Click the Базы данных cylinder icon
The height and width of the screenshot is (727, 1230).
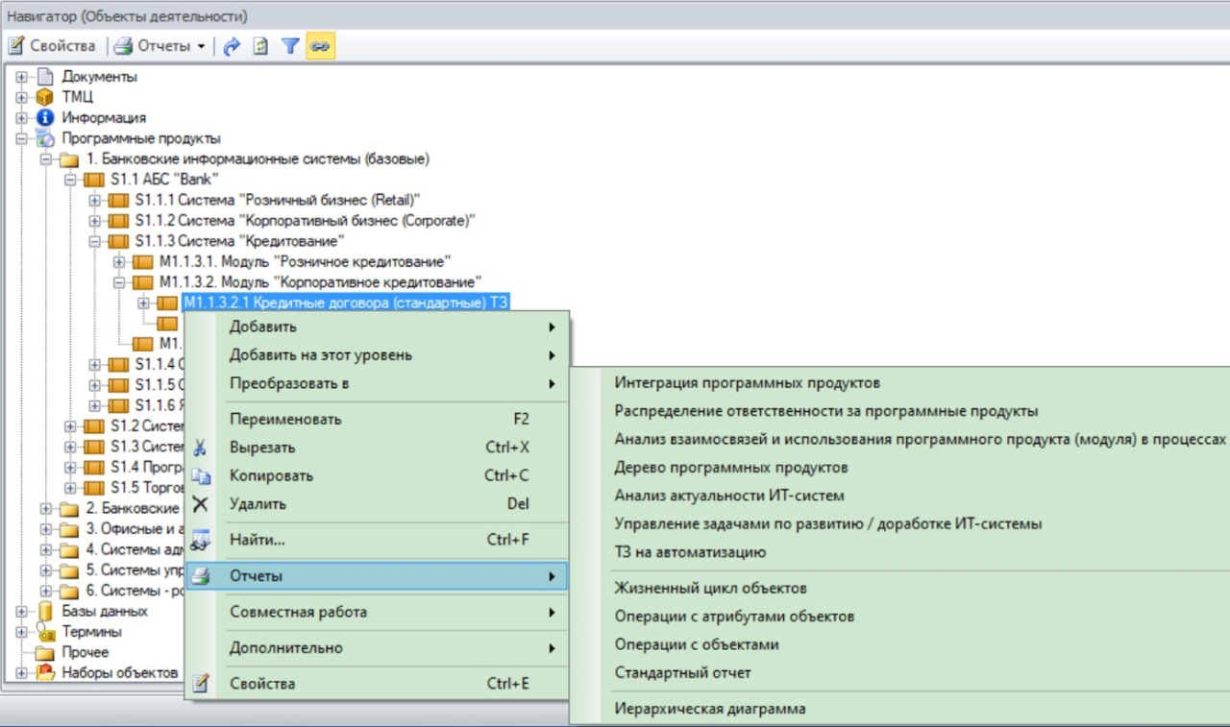(x=45, y=611)
